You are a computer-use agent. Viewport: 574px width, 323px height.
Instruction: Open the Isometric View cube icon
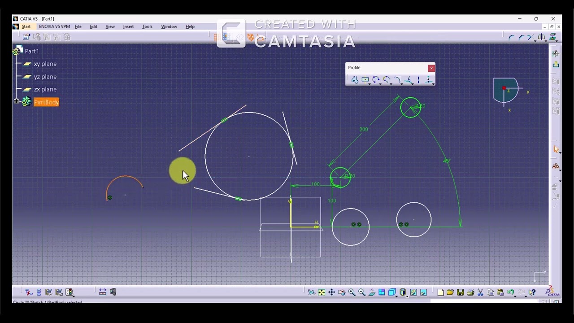[392, 292]
